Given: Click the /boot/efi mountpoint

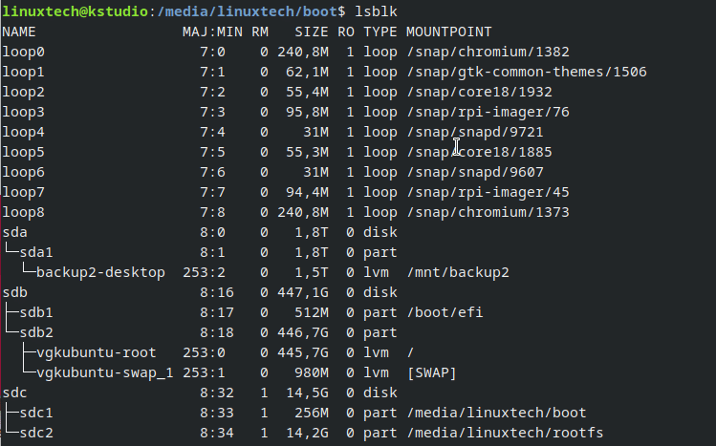Looking at the screenshot, I should (445, 313).
